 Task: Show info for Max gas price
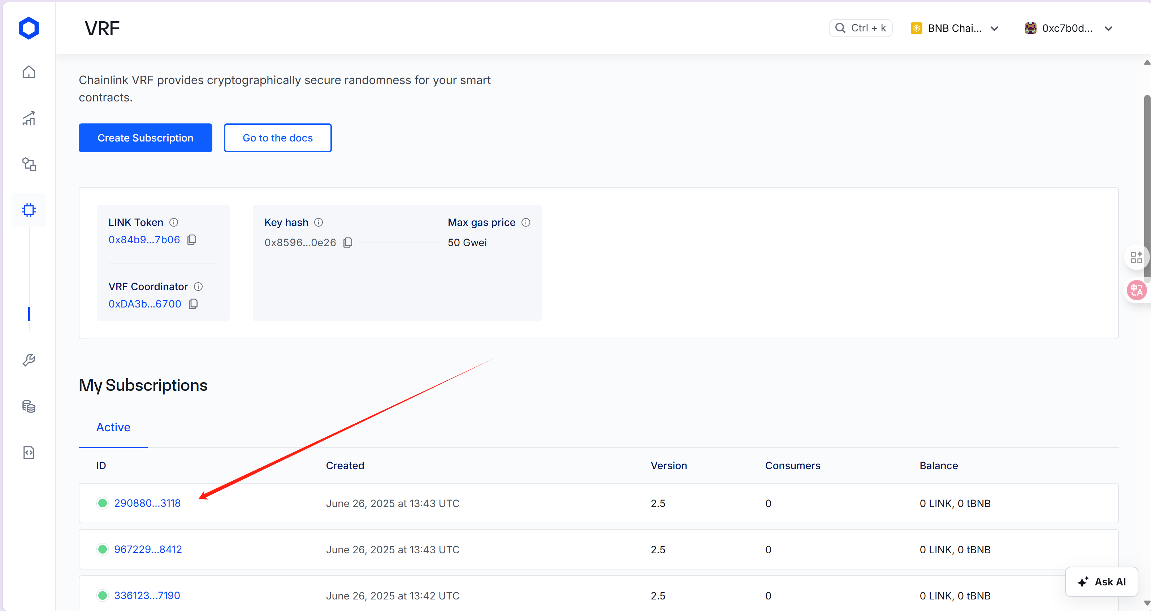(526, 222)
